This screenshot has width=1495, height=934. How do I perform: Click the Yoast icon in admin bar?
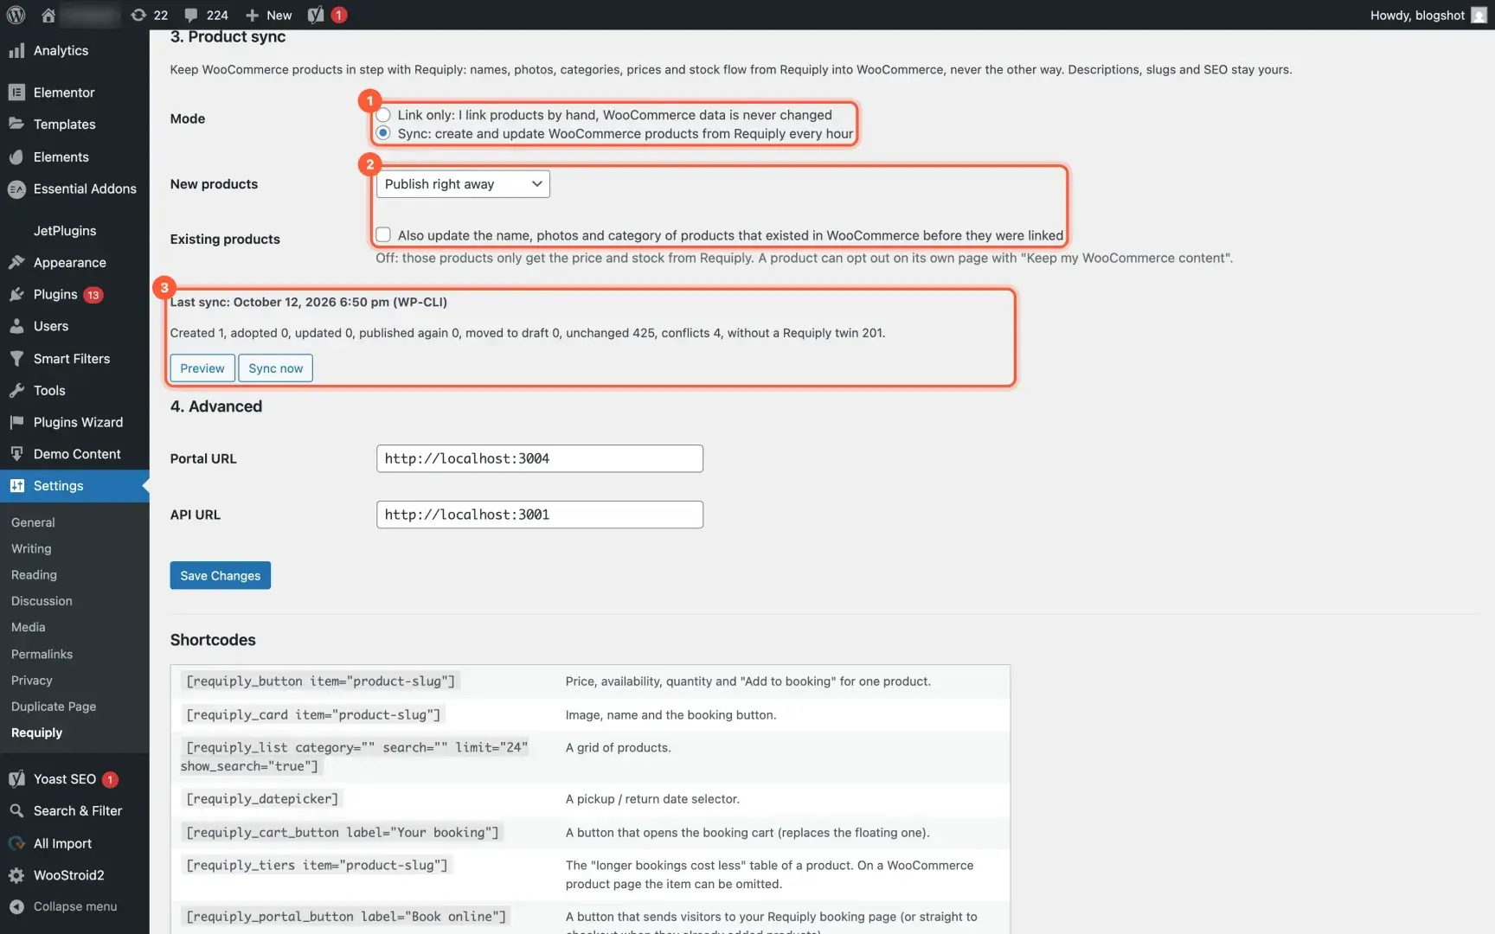coord(316,15)
